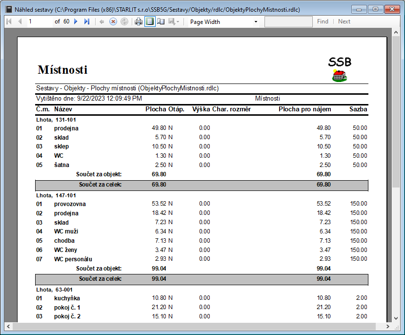405x335 pixels.
Task: Stop report rendering with red X icon
Action: [x=113, y=21]
